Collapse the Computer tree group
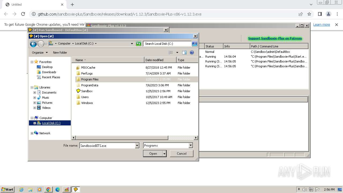 (x=32, y=118)
